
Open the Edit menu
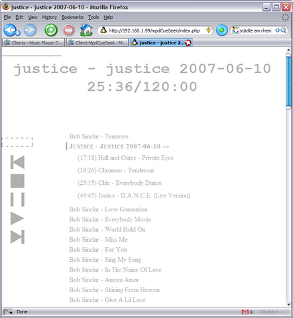(x=19, y=17)
